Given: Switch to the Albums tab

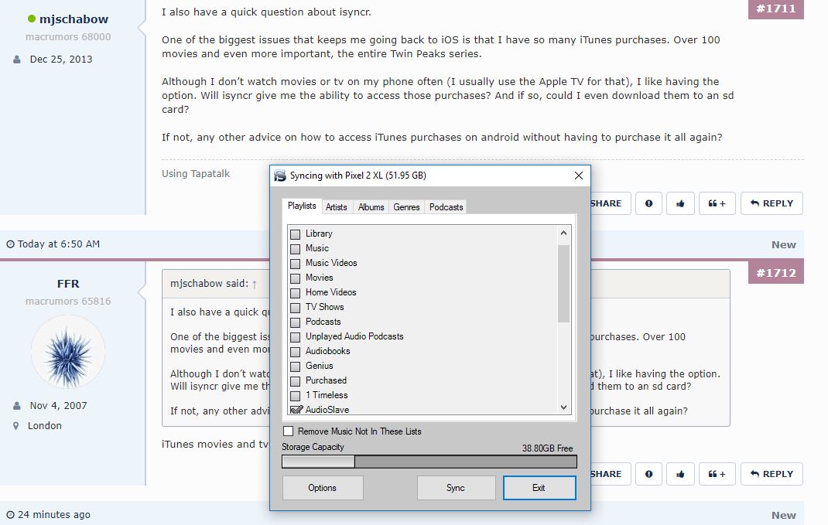Looking at the screenshot, I should (x=371, y=207).
